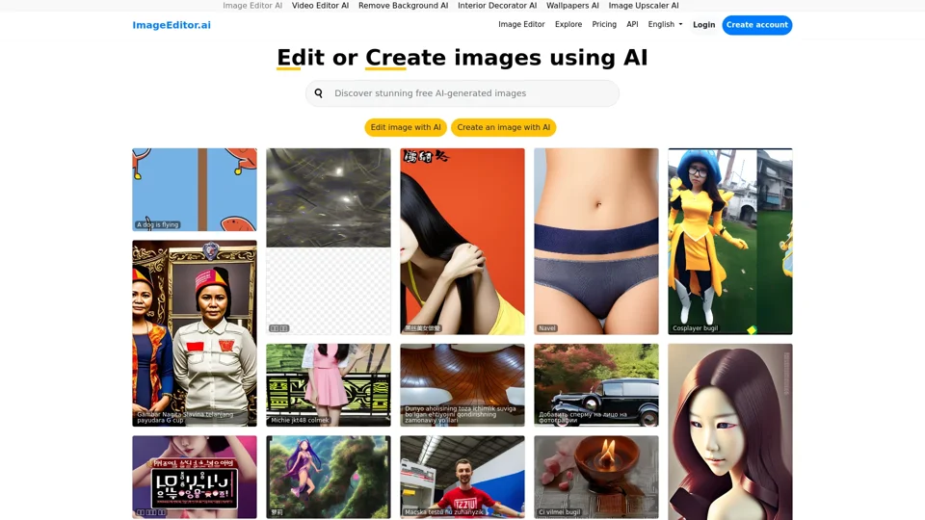Image resolution: width=925 pixels, height=520 pixels.
Task: Click the search magnifier icon
Action: point(319,93)
